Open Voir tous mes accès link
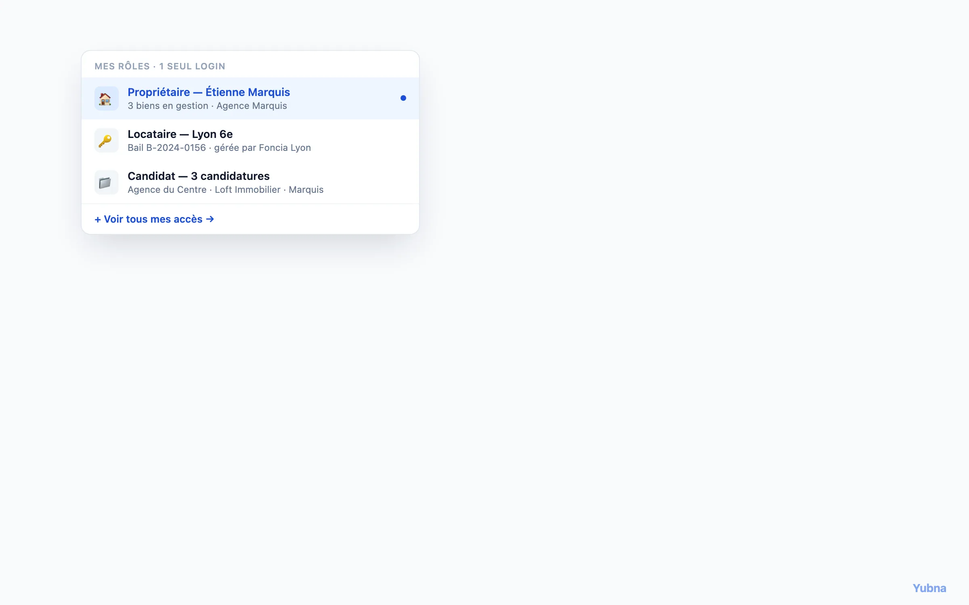Viewport: 969px width, 605px height. tap(154, 219)
